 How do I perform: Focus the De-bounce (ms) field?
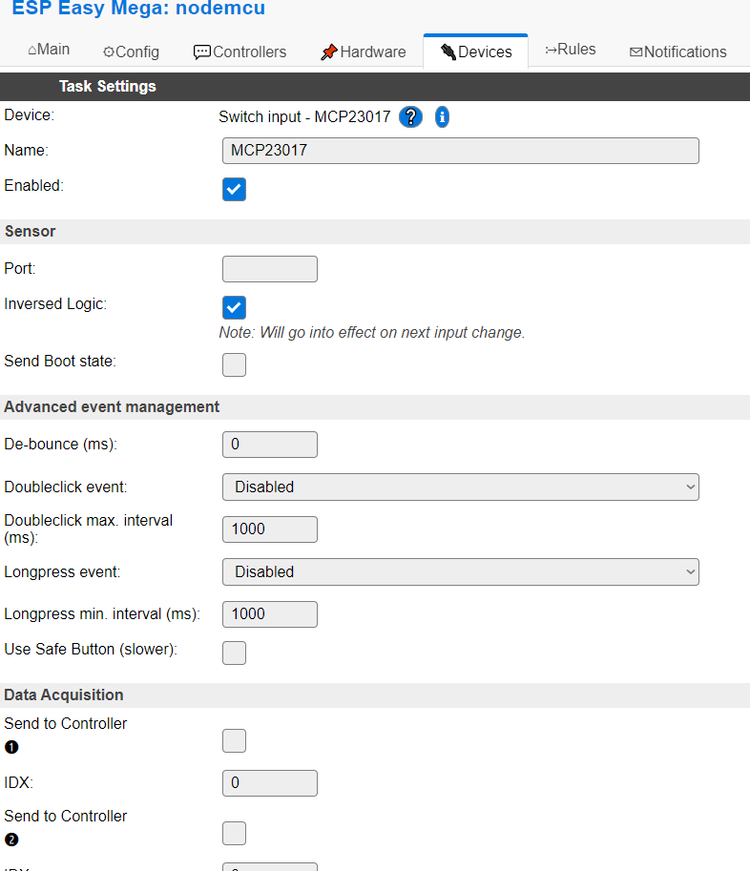[x=270, y=445]
